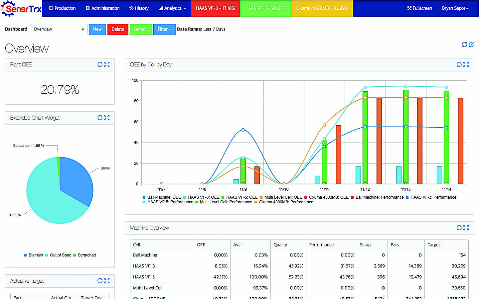The image size is (479, 299).
Task: Toggle HAAS VF-3: OEE series
Action: 201,197
